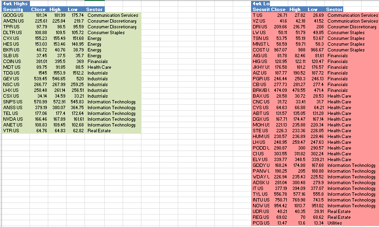Select the GEV US cell
379x227 pixels.
(x=16, y=79)
